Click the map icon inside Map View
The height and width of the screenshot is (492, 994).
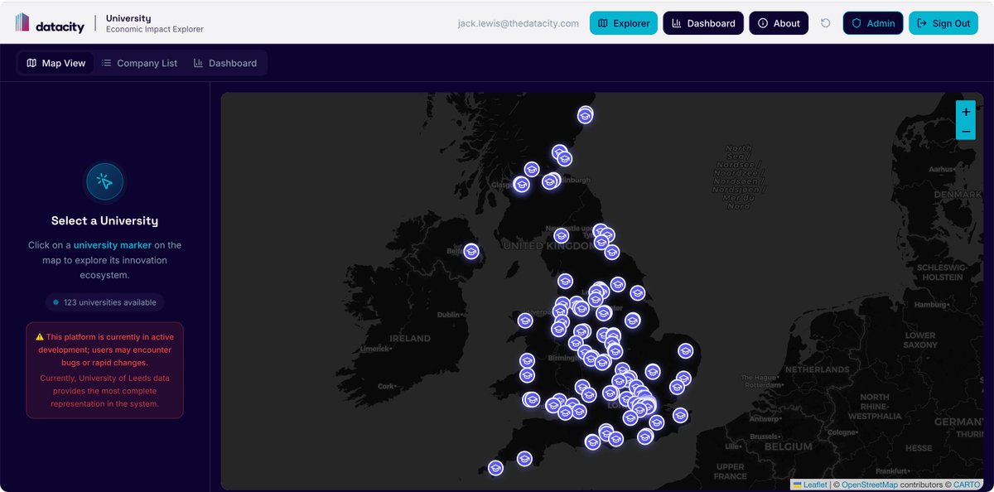[31, 62]
